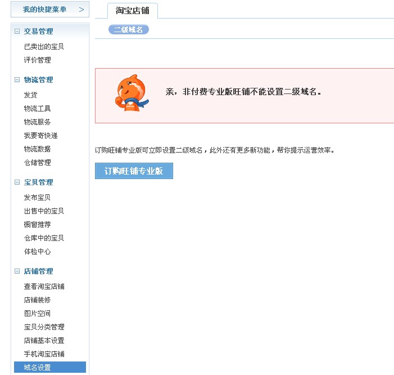Click the 店铺管理 heading
394x375 pixels.
(38, 271)
